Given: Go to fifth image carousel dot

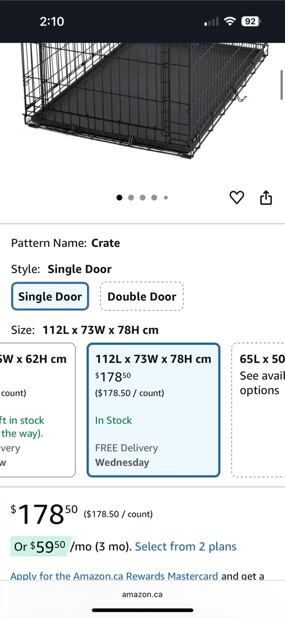Looking at the screenshot, I should [166, 197].
